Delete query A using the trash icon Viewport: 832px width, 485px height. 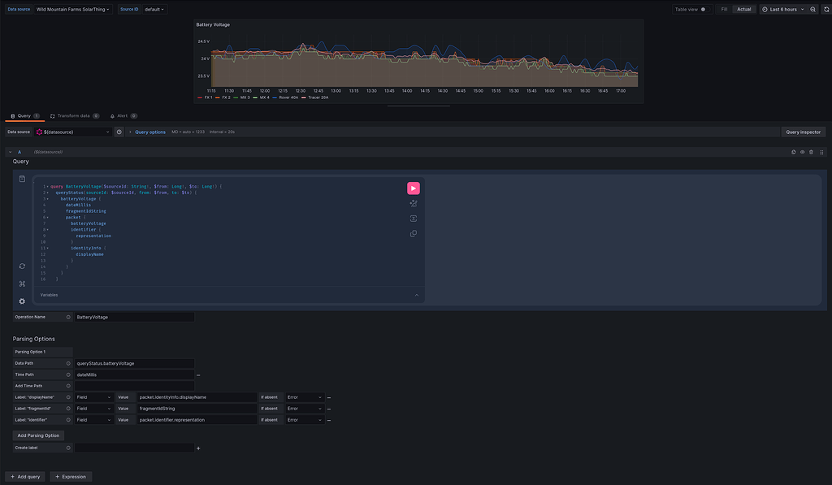tap(811, 151)
